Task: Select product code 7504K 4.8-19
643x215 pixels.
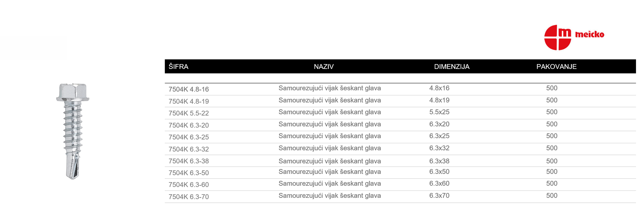Action: [189, 101]
